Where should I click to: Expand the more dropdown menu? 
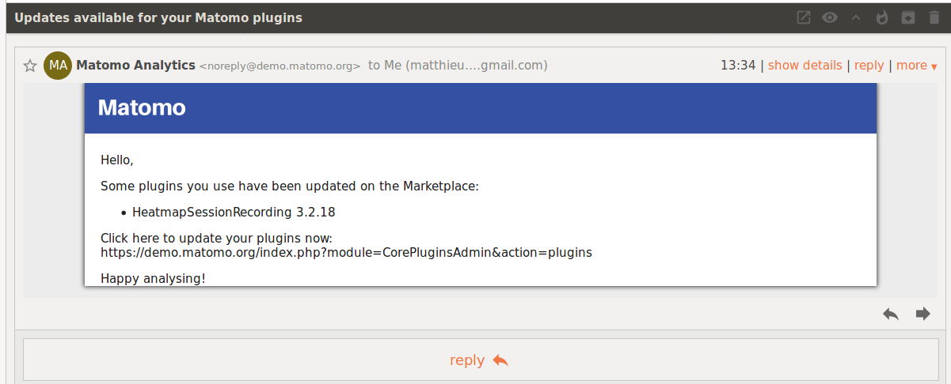tap(917, 66)
